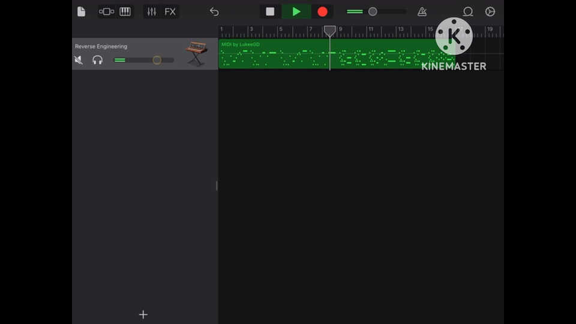Open track controls mixer settings
The image size is (576, 324).
(x=152, y=12)
